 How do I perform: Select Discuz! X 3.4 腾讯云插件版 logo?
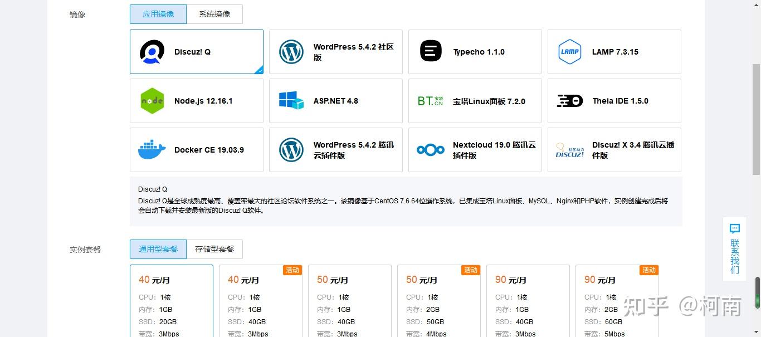tap(570, 150)
